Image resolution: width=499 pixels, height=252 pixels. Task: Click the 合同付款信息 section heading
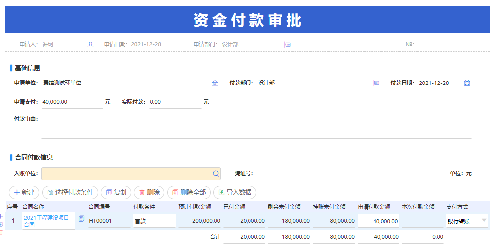pos(34,157)
